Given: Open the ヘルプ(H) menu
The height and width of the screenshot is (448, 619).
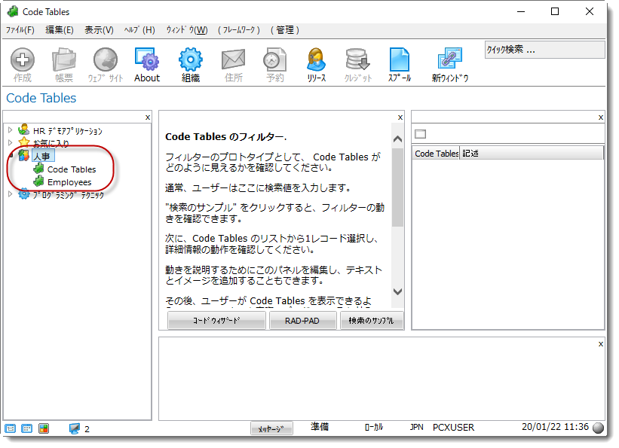Looking at the screenshot, I should click(139, 30).
